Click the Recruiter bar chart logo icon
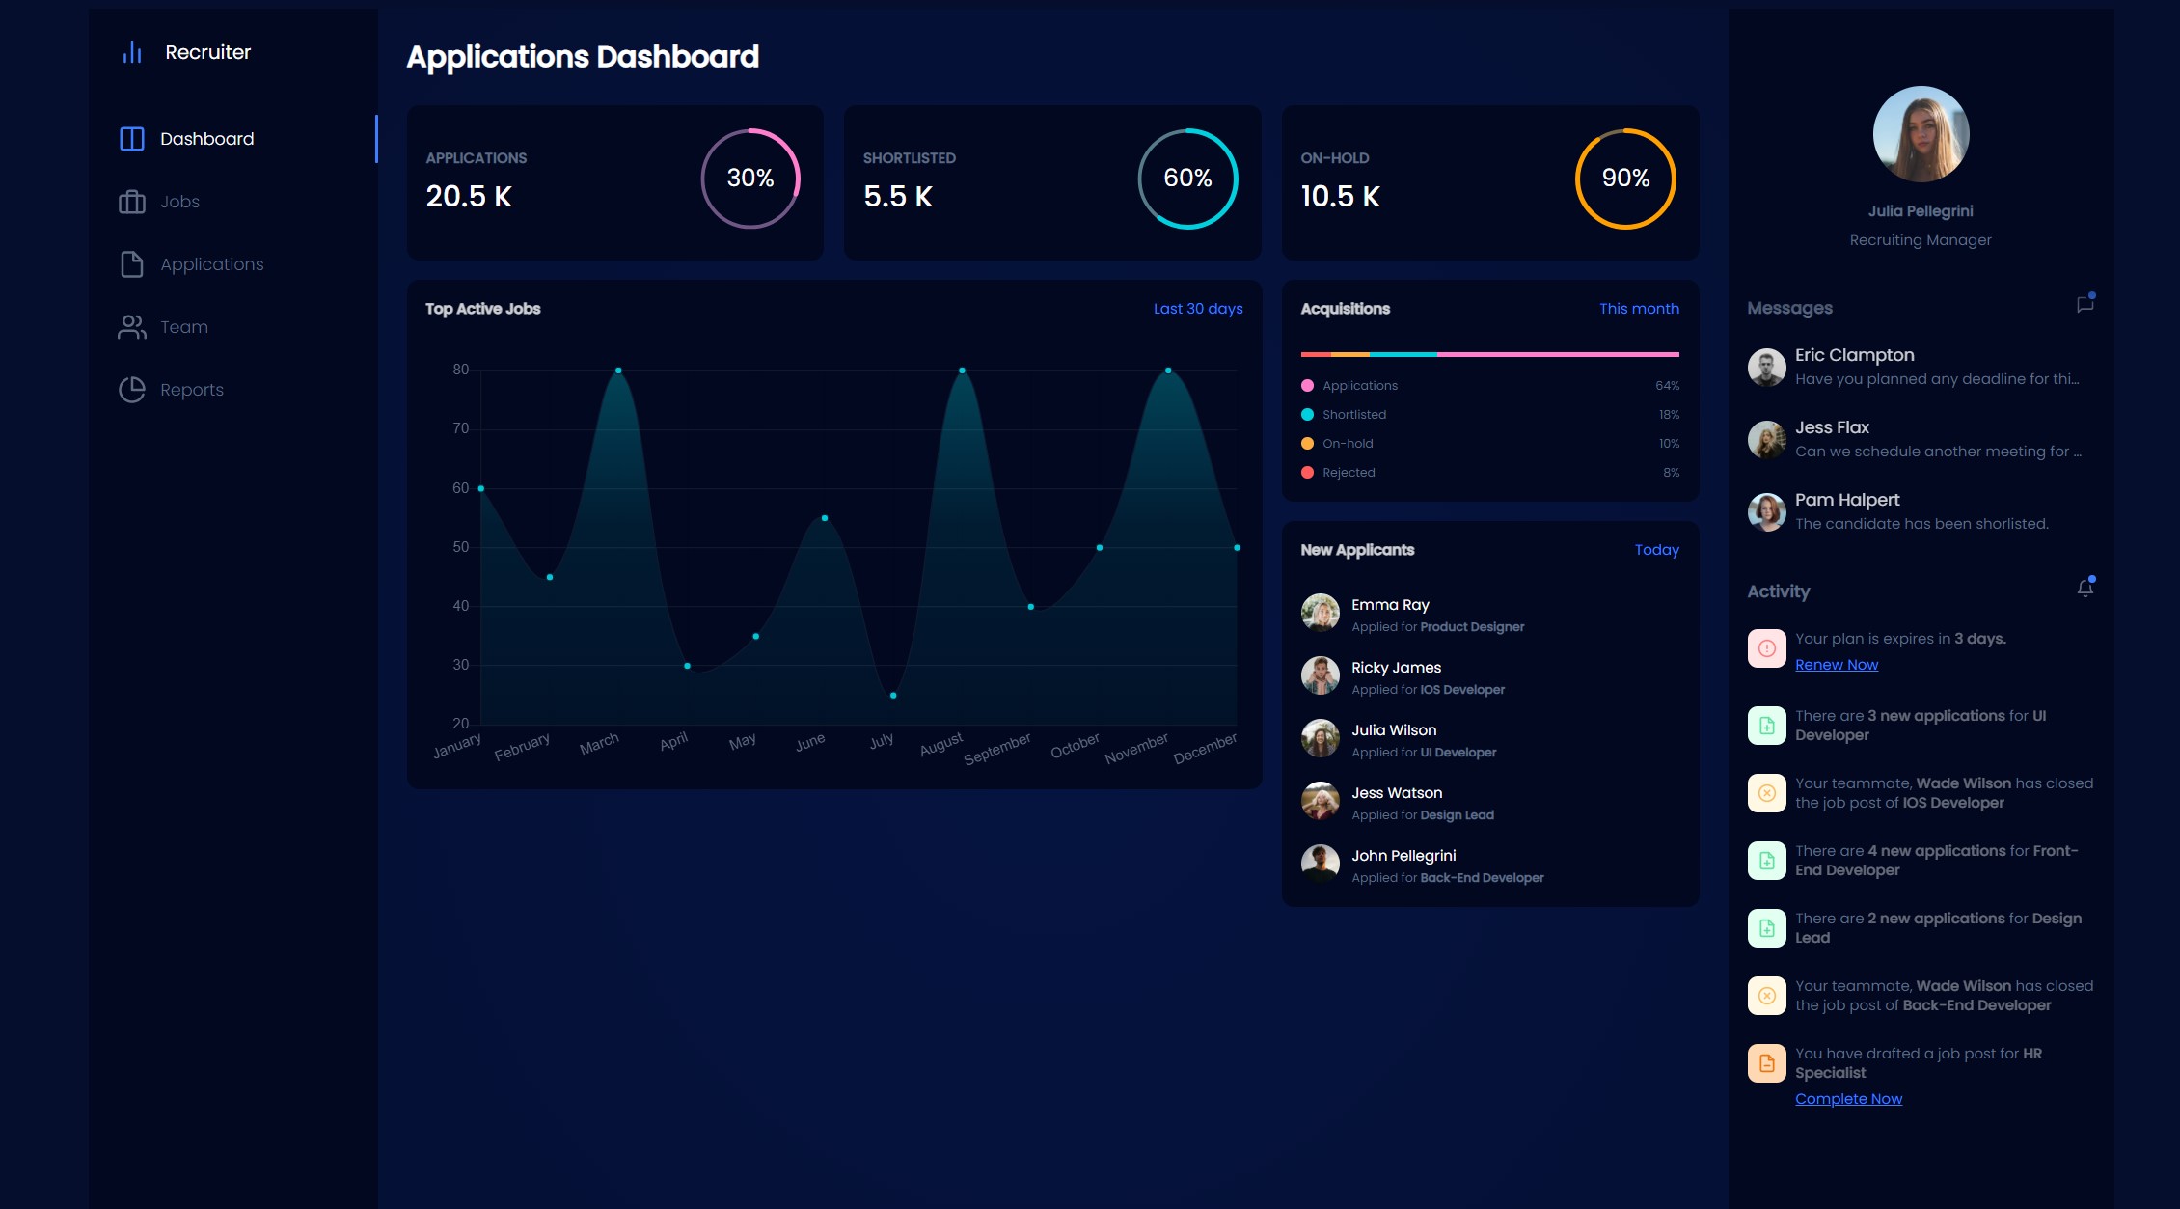The image size is (2180, 1209). (132, 52)
